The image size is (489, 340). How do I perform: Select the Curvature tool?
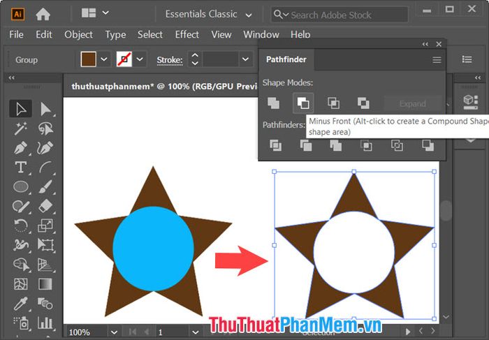coord(45,148)
